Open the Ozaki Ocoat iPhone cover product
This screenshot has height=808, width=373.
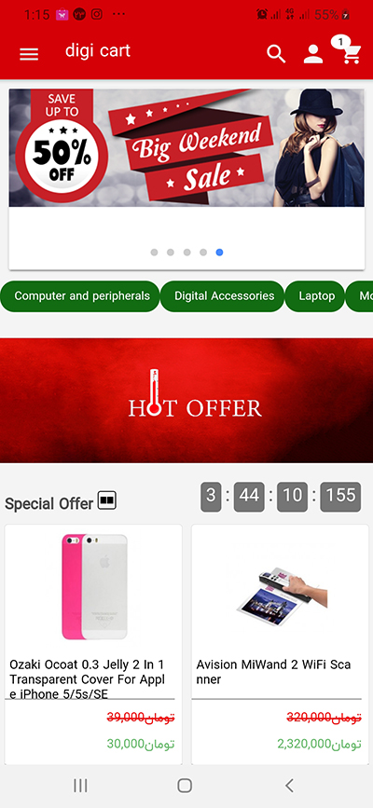pyautogui.click(x=93, y=644)
